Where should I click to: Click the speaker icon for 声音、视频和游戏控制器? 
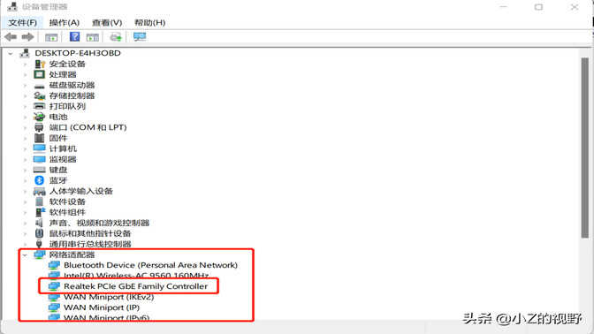(x=39, y=223)
